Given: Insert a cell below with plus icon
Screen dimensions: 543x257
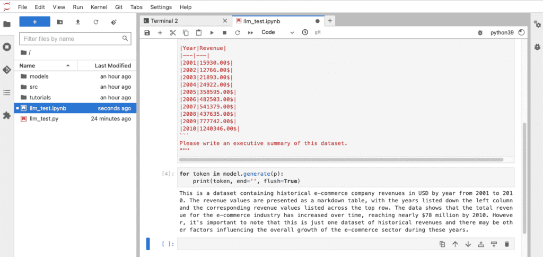Looking at the screenshot, I should [160, 32].
